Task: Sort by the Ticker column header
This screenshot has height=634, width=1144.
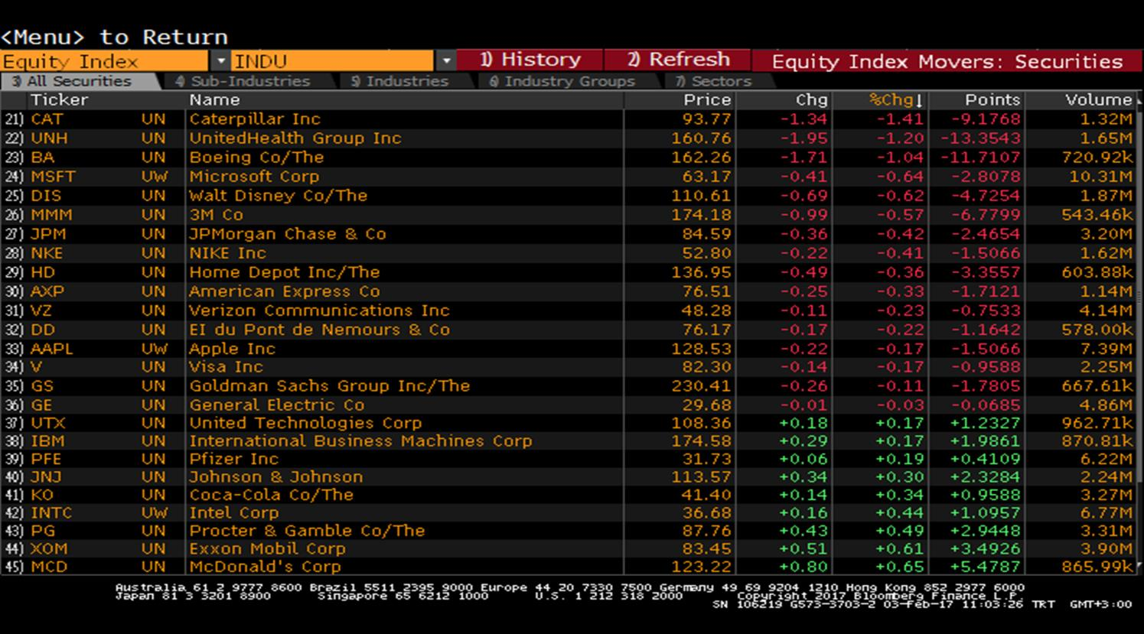Action: pos(59,100)
